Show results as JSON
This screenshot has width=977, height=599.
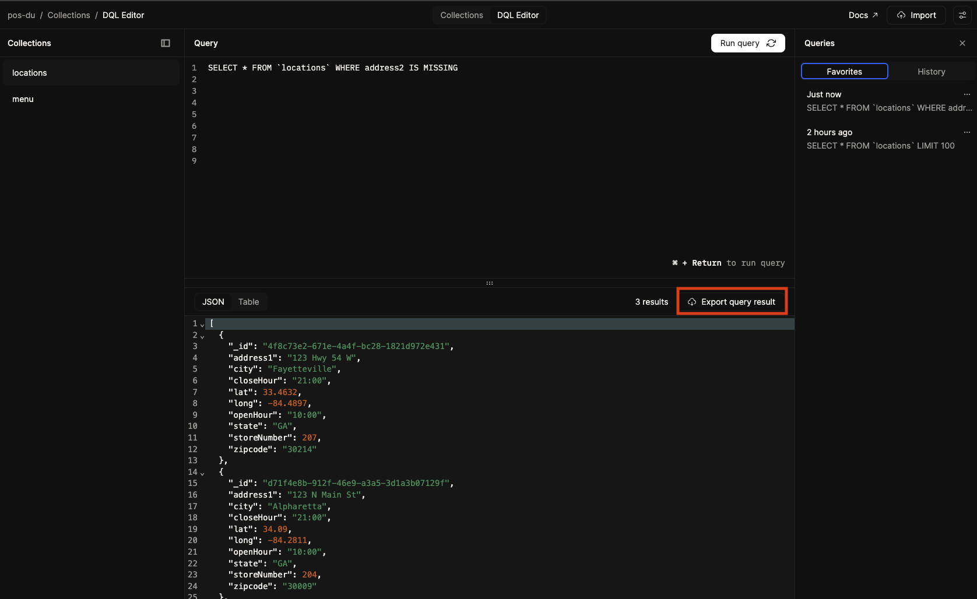[213, 302]
